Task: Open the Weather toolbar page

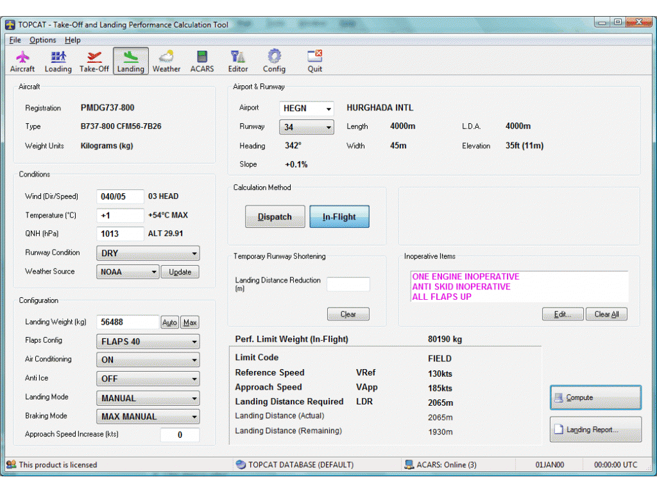Action: click(166, 61)
